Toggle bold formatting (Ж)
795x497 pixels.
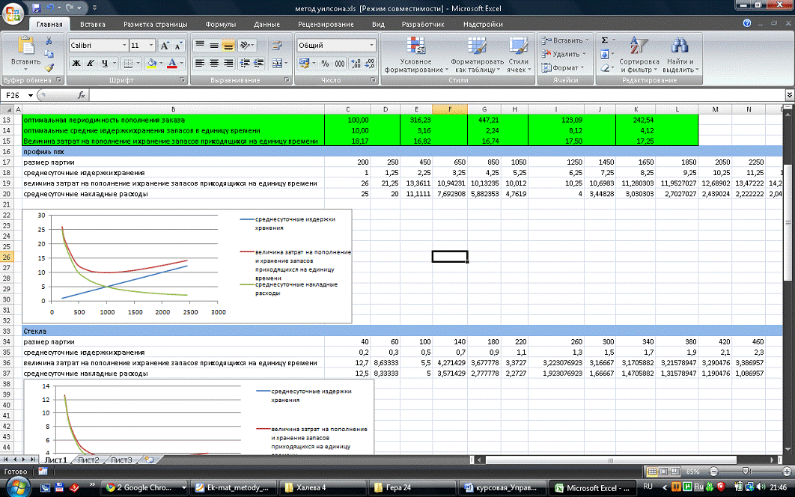(76, 64)
